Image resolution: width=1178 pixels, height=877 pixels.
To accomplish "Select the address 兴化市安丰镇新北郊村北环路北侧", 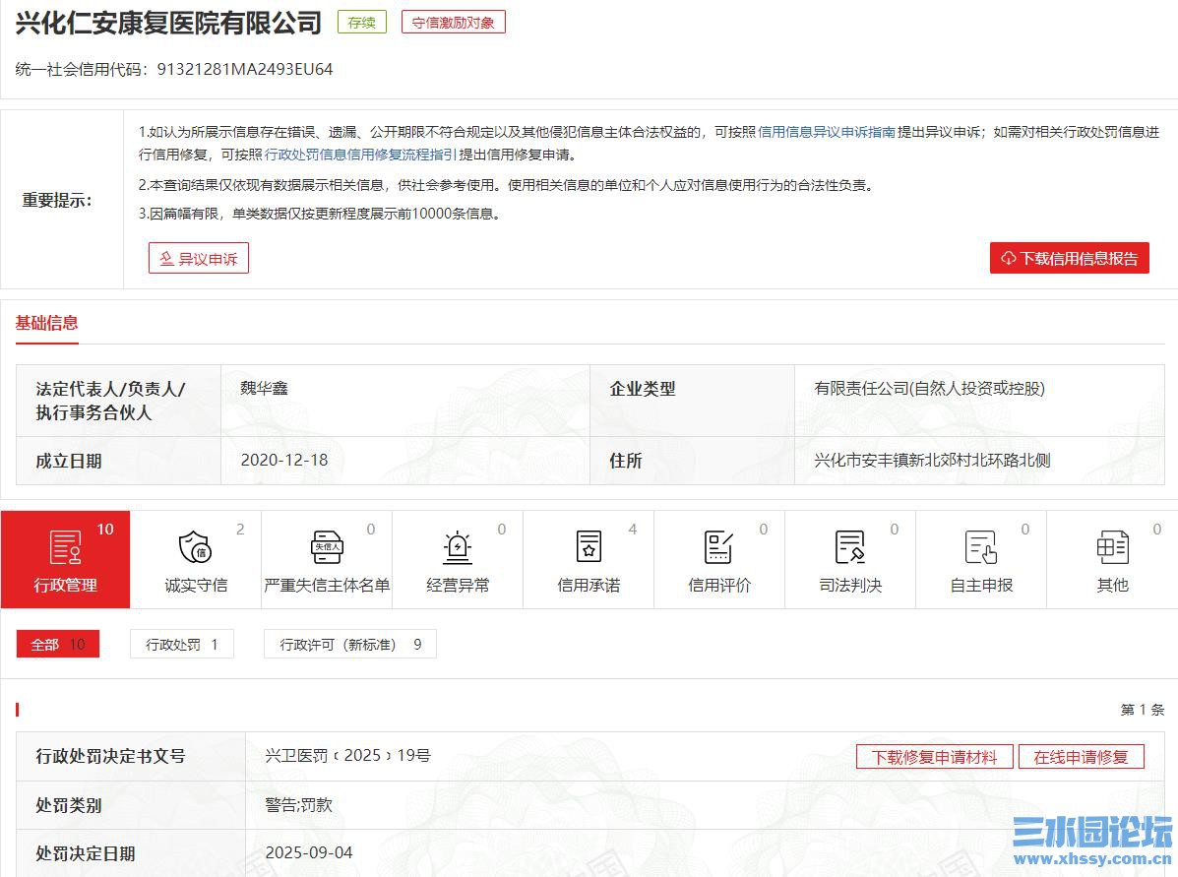I will [x=932, y=460].
